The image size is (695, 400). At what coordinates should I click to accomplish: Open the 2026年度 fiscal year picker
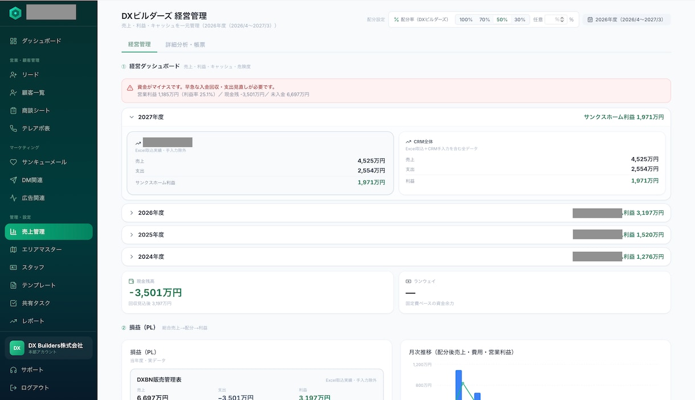point(627,19)
